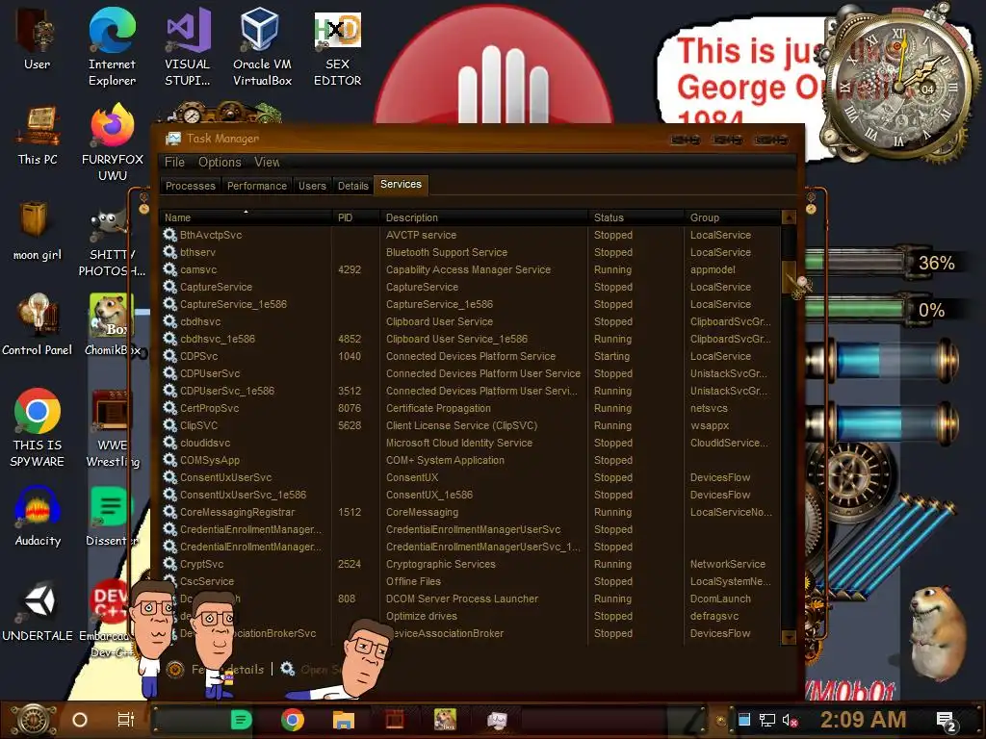
Task: Open Task Manager View menu
Action: (267, 162)
